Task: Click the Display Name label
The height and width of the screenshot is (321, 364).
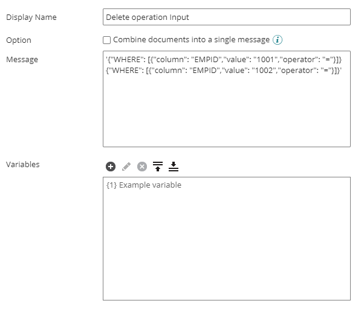Action: click(x=31, y=17)
